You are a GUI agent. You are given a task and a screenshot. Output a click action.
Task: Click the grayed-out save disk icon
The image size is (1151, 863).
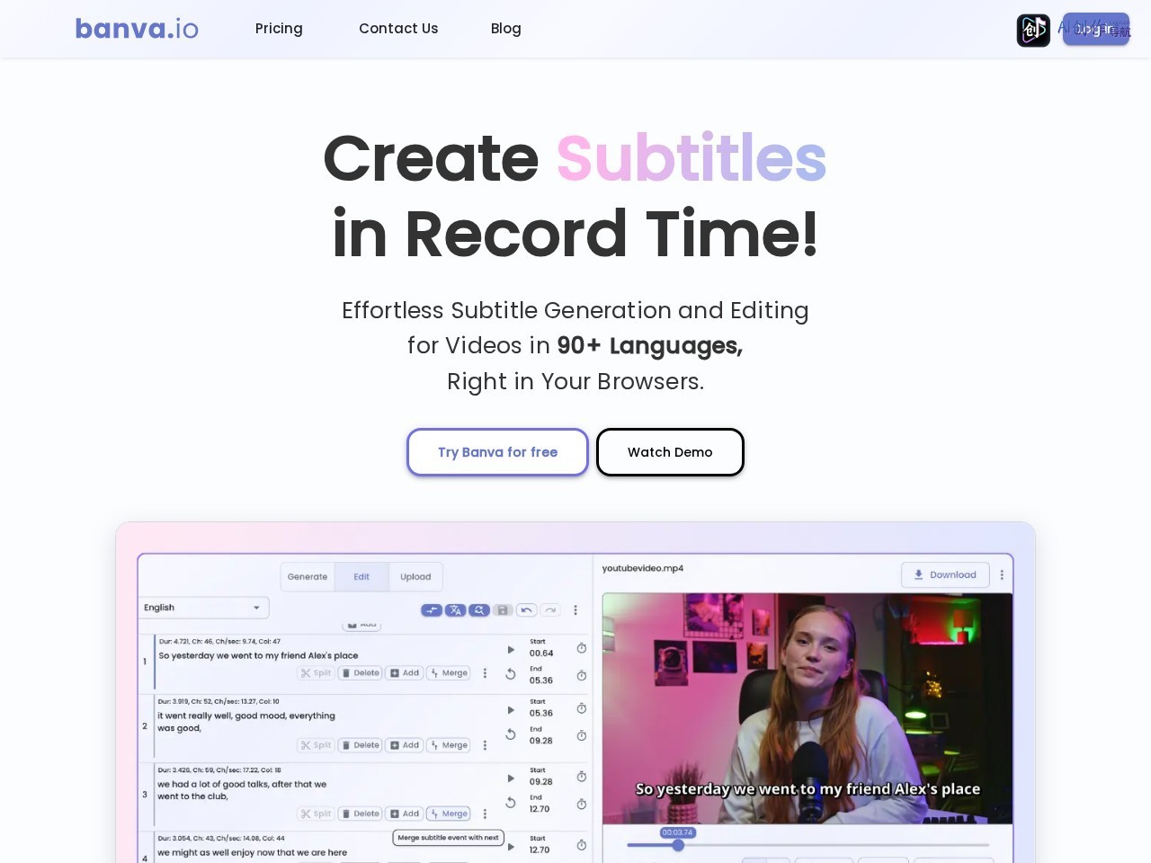coord(504,610)
